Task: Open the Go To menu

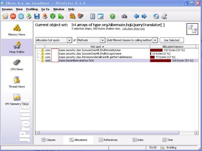Action: (45, 9)
